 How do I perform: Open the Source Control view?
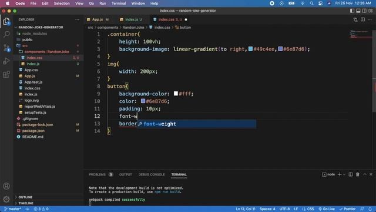tap(6, 48)
